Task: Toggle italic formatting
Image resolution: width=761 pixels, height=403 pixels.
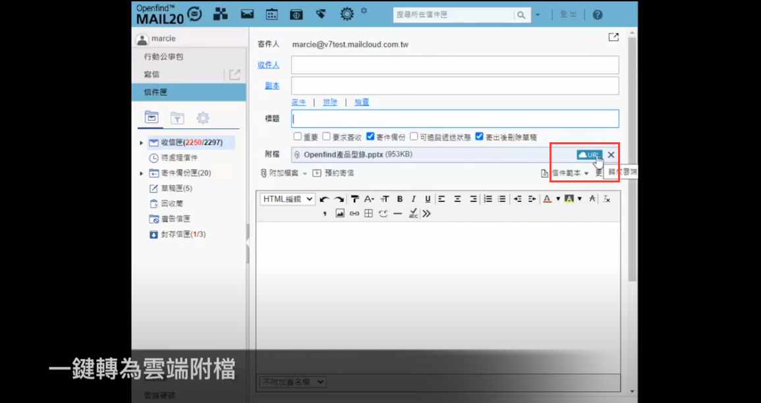Action: 414,199
